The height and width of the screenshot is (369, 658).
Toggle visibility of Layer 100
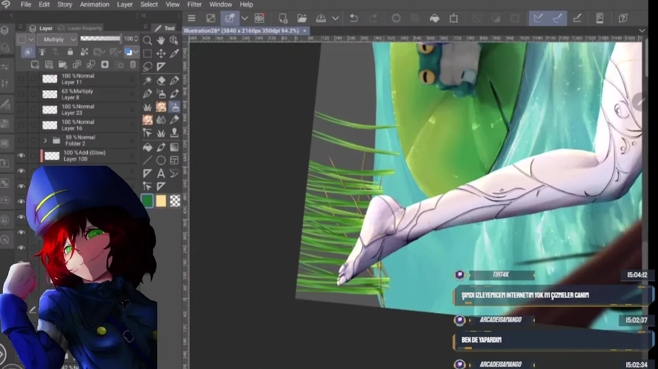(x=21, y=156)
